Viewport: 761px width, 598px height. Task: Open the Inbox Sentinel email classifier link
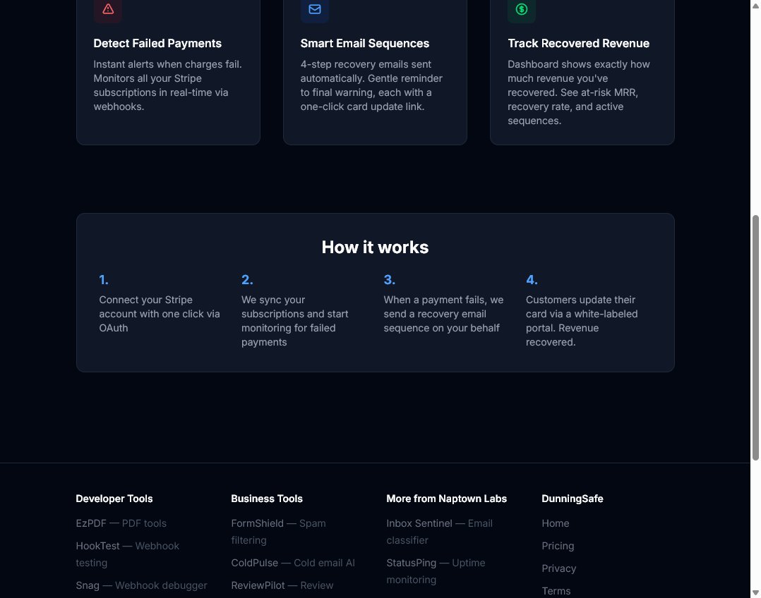click(x=419, y=523)
